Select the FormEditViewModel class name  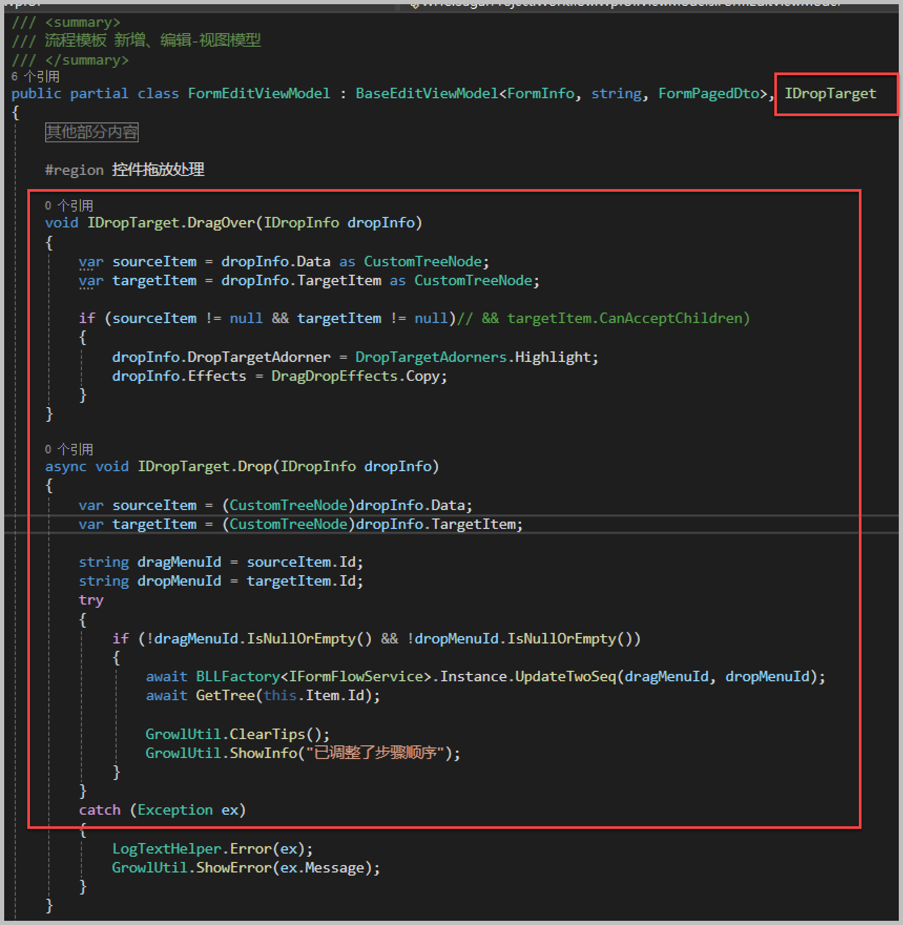(259, 93)
